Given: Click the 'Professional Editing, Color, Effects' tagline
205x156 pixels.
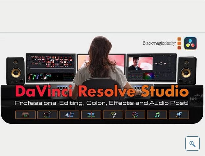Looking at the screenshot, I should 102,103.
